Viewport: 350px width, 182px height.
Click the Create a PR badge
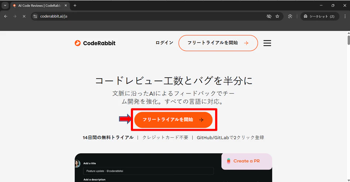[x=247, y=161]
